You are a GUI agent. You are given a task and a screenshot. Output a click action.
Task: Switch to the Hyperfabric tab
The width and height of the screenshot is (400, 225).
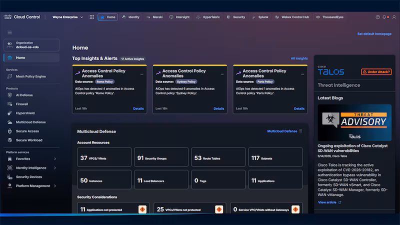(208, 17)
